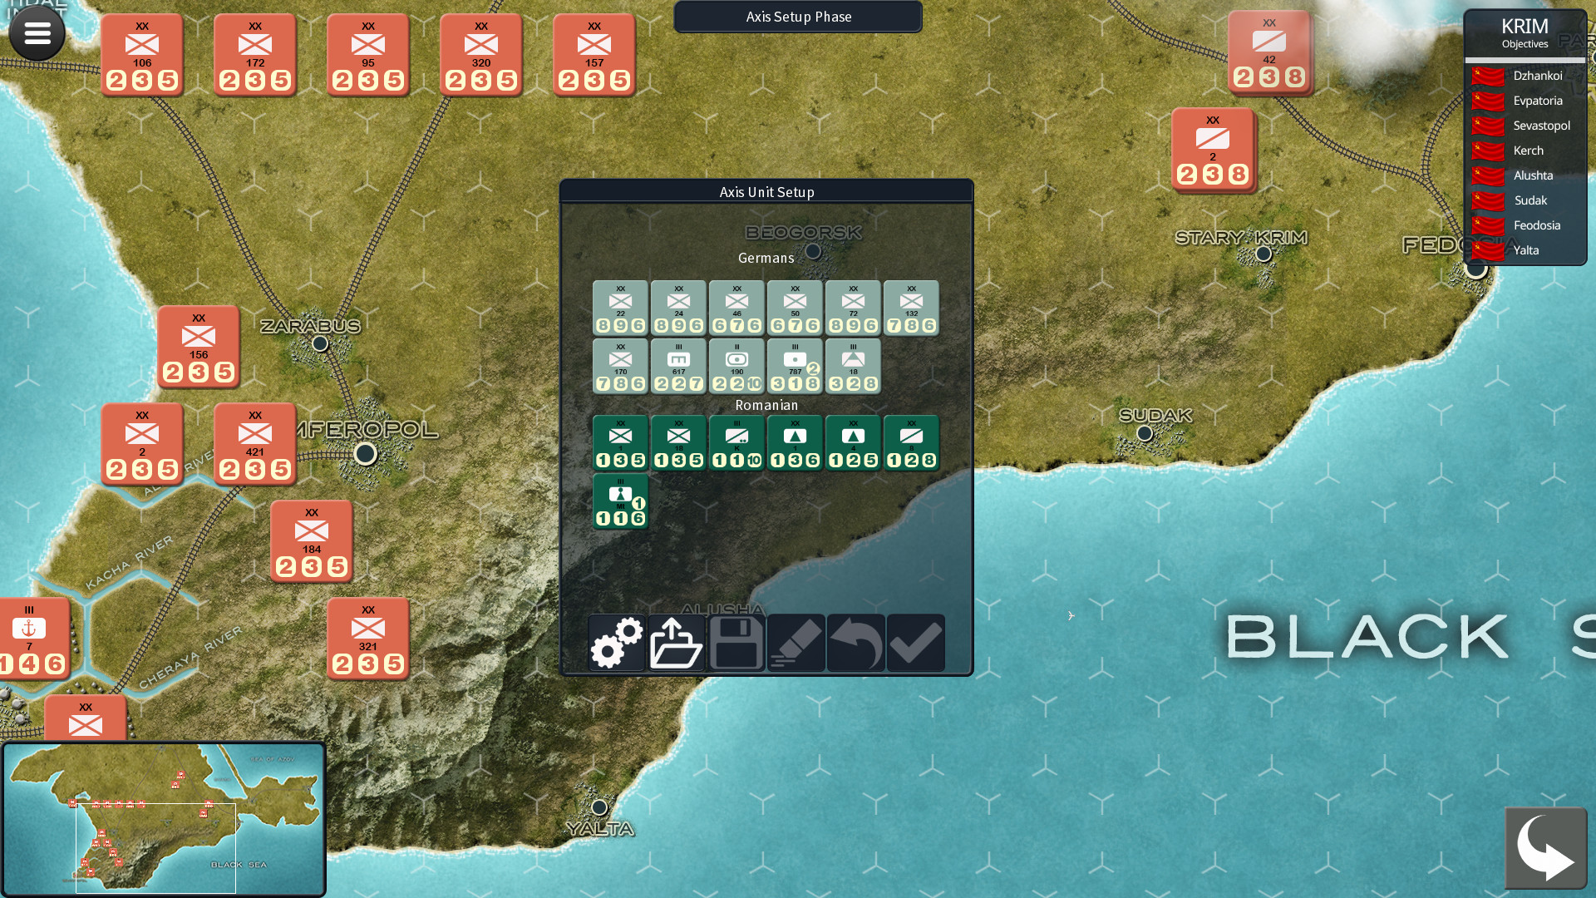Clear placements with the eraser icon
Viewport: 1596px width, 898px height.
796,644
